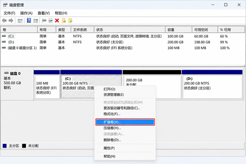This screenshot has height=164, width=246.
Task: Click the 100 MB EFI partition block
Action: pyautogui.click(x=47, y=84)
